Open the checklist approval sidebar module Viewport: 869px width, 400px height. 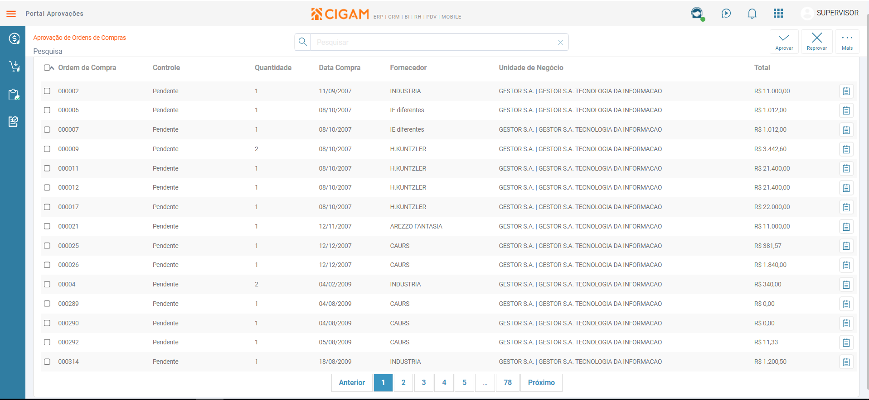[14, 121]
